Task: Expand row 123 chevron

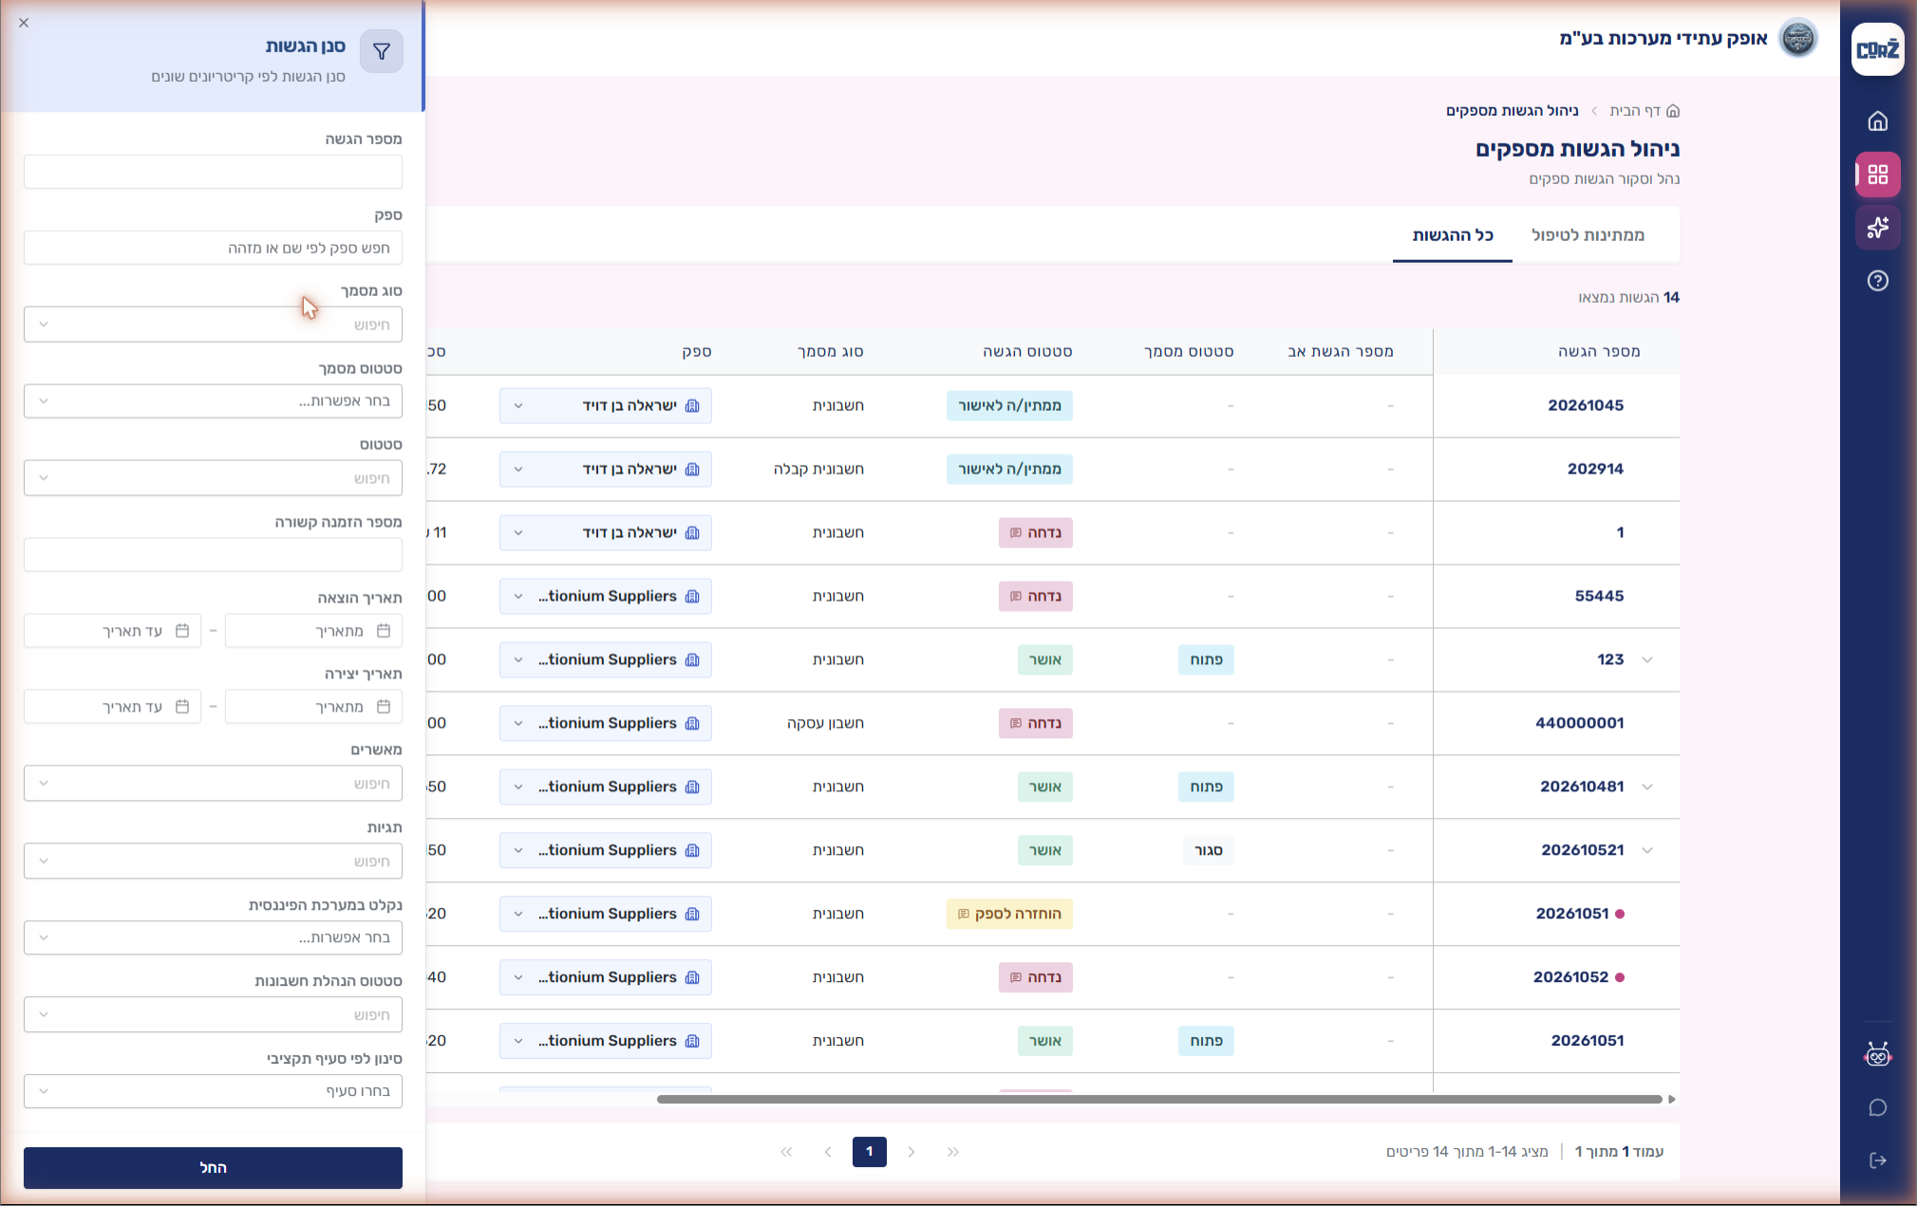Action: click(x=1647, y=660)
